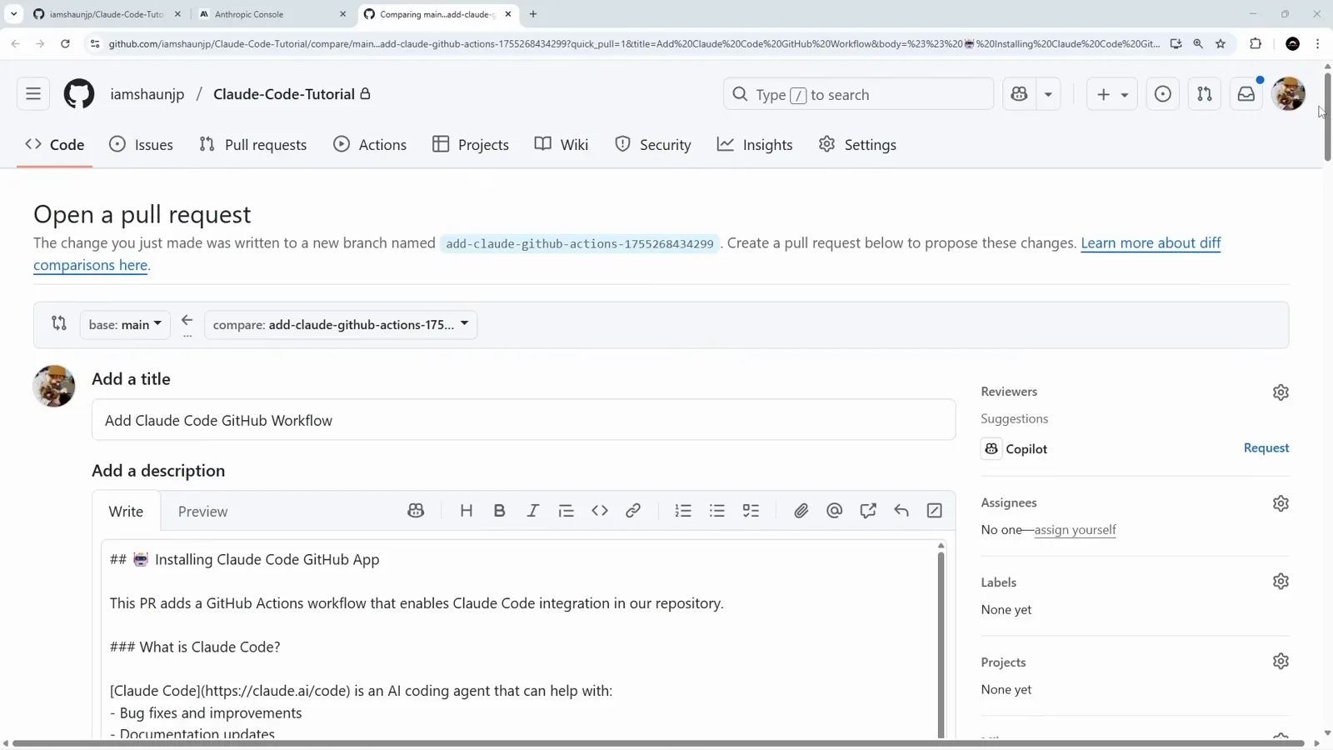Switch to the Code tab
This screenshot has height=750, width=1333.
(x=55, y=144)
